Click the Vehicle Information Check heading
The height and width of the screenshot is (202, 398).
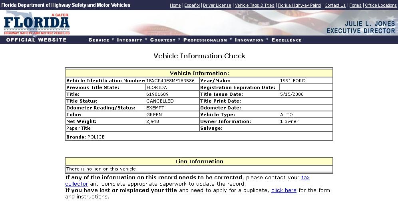tap(199, 56)
